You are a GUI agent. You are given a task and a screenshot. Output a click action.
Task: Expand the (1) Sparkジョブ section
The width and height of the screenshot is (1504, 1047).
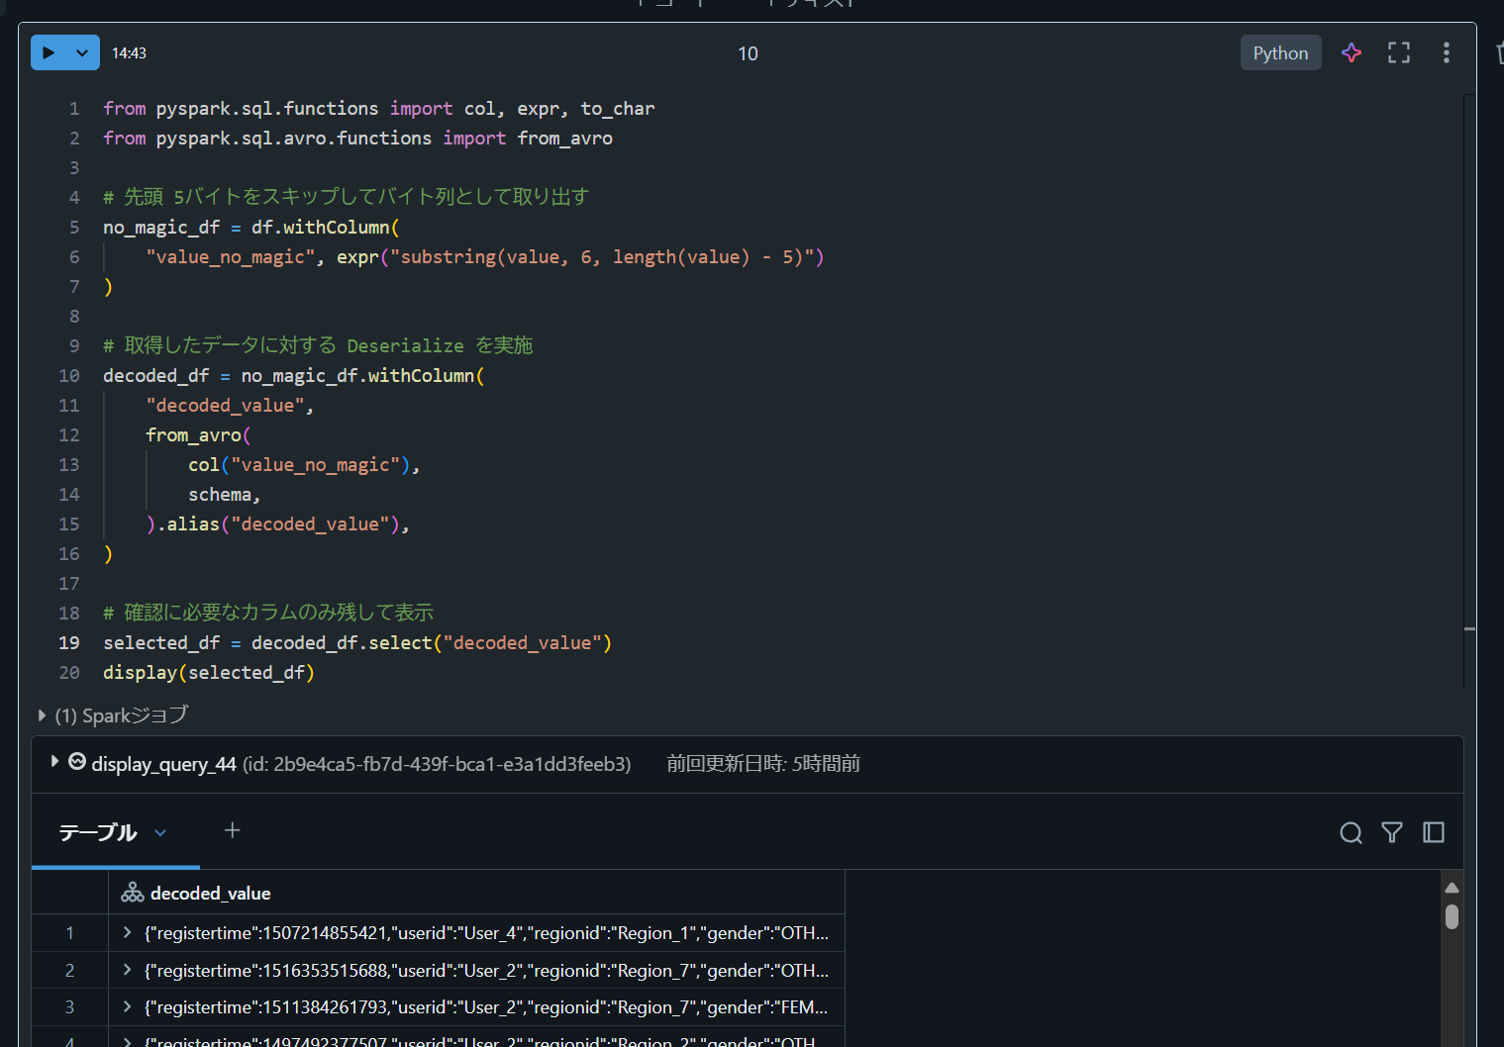pos(42,715)
